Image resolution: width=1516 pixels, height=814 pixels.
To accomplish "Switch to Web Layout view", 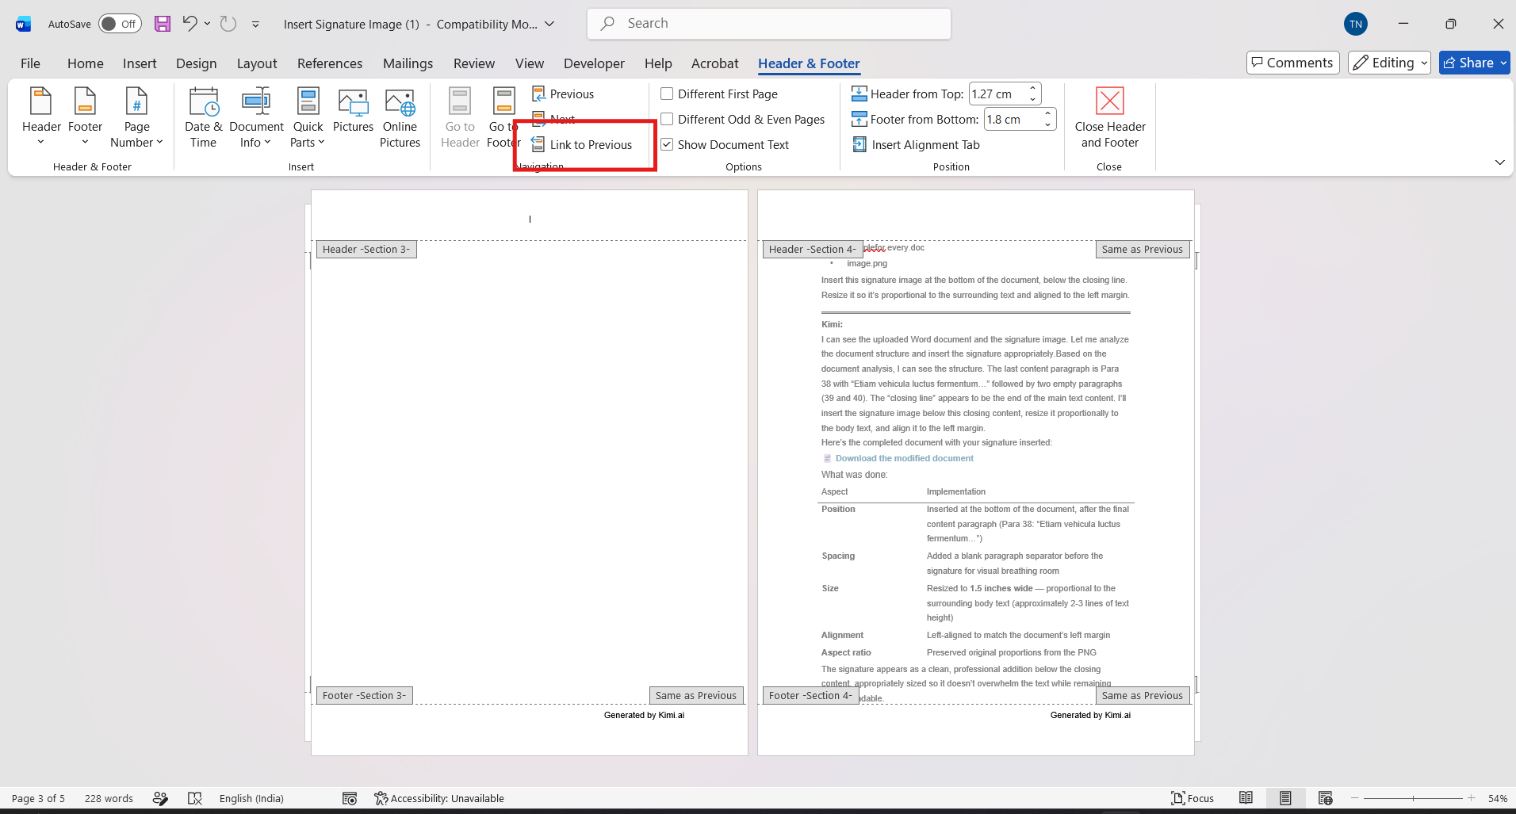I will point(1325,798).
